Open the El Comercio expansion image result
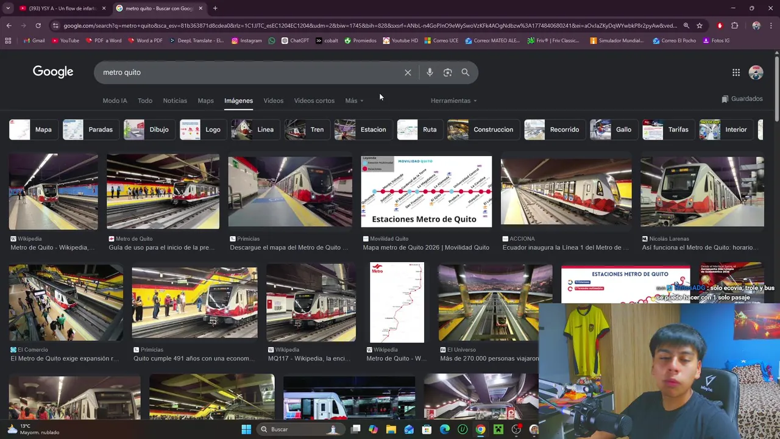The height and width of the screenshot is (439, 780). pos(66,302)
